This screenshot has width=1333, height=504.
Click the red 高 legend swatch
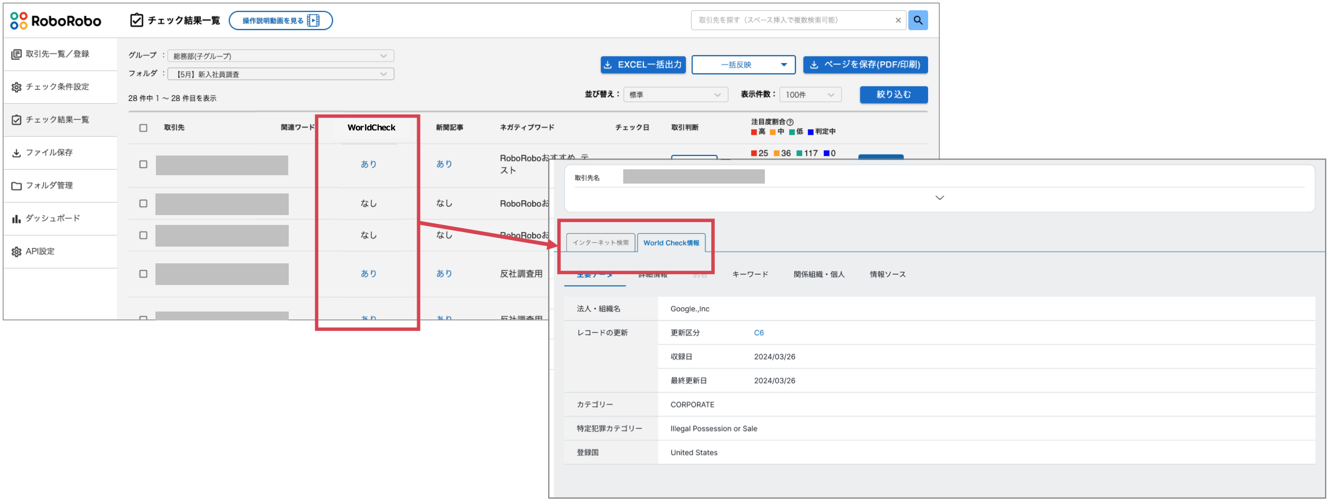(754, 131)
